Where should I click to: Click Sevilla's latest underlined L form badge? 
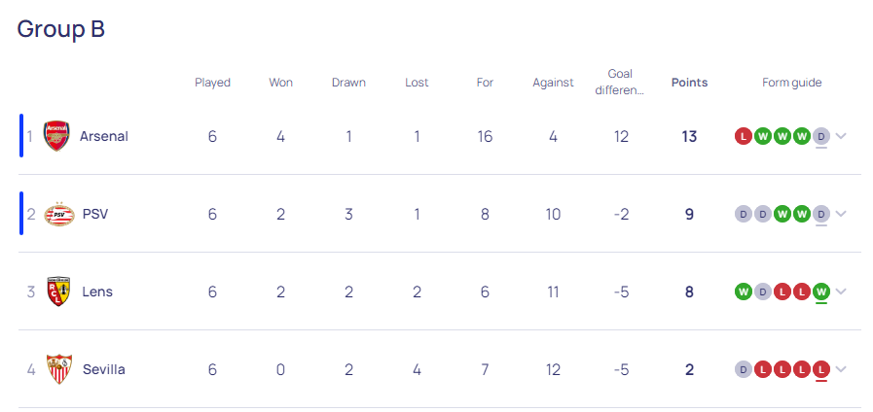pos(821,369)
